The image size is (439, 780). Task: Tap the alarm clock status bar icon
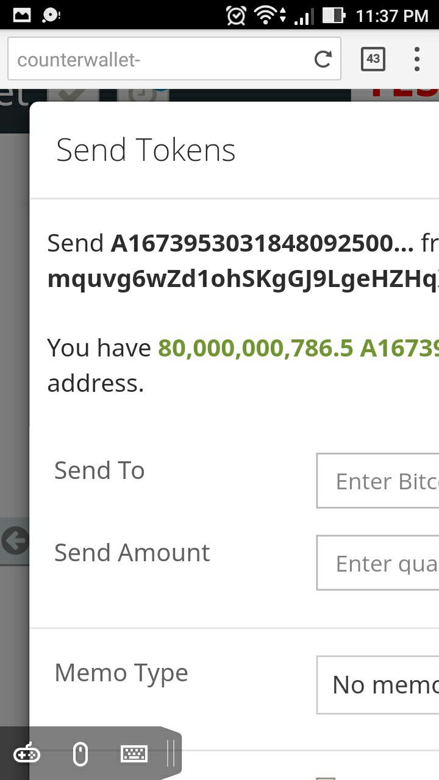(236, 15)
